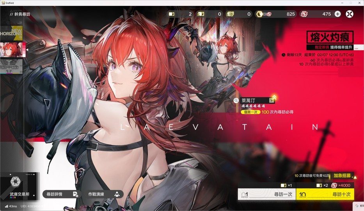Click the magnifier icon next to 萊萬汀
Screen dimensions: 364x211
236,100
